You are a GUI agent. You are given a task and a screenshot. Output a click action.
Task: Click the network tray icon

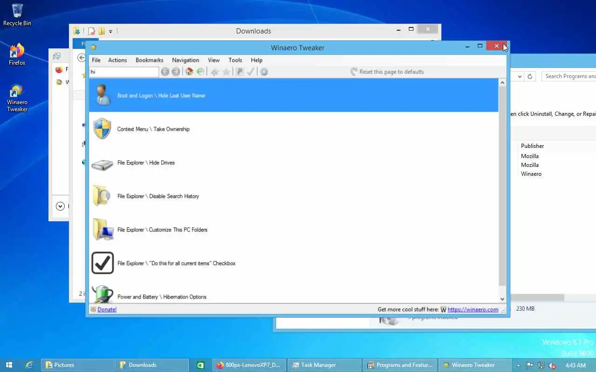[541, 365]
